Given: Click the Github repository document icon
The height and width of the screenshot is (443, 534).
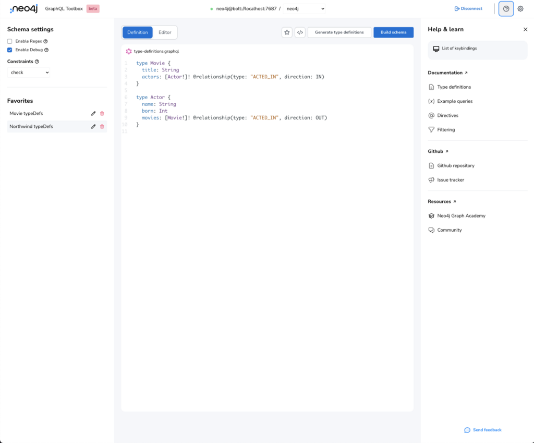Looking at the screenshot, I should (431, 165).
